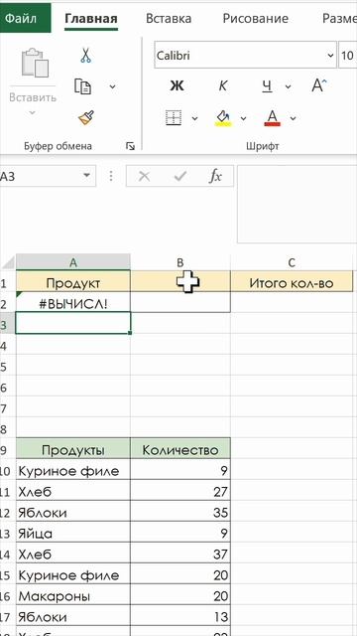Click the Paste clipboard icon
Screen dimensions: 357x636
tap(35, 63)
